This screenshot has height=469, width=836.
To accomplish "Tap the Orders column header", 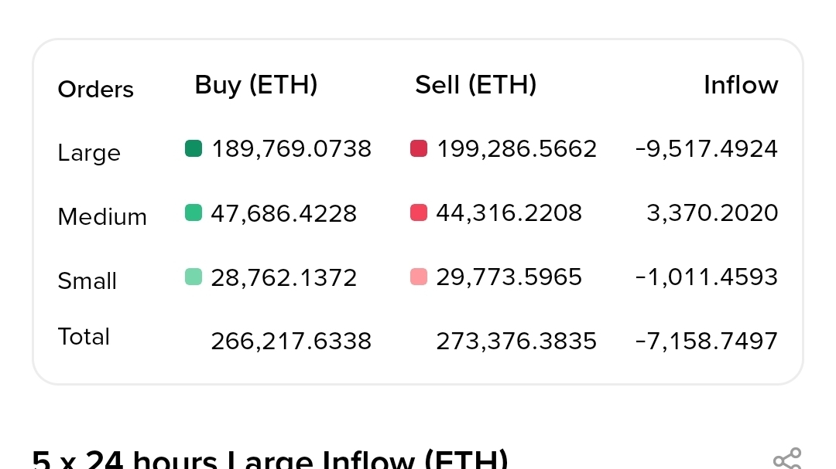I will 96,90.
